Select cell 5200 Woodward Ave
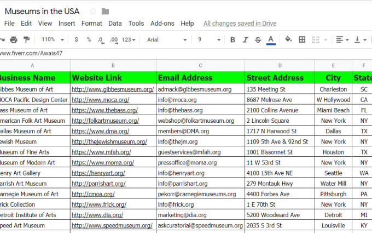The width and height of the screenshot is (372, 233). pyautogui.click(x=280, y=215)
